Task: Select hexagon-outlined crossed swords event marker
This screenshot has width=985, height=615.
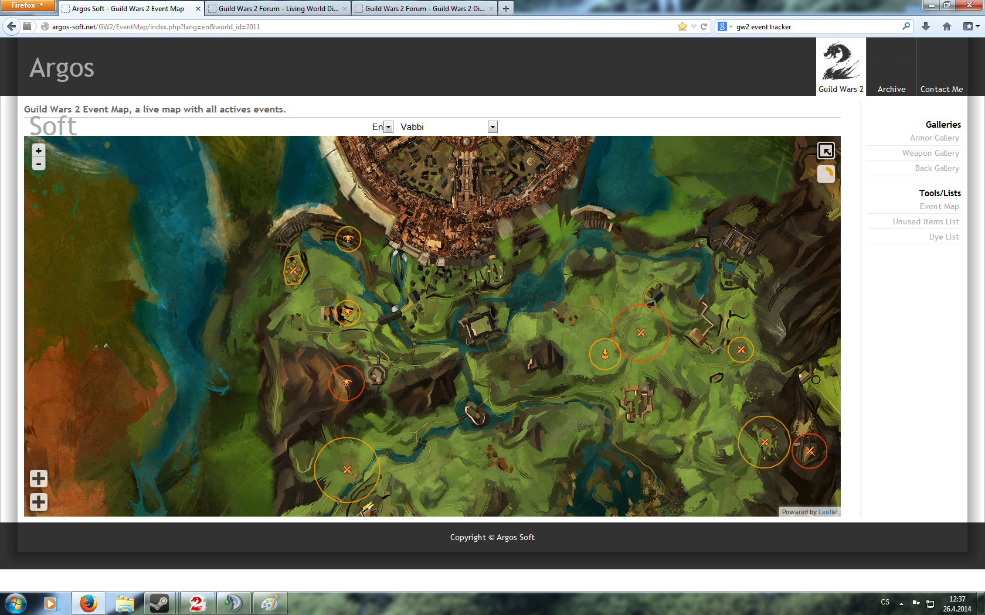Action: click(x=293, y=271)
